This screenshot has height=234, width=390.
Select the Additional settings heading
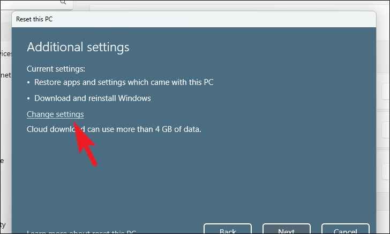78,46
